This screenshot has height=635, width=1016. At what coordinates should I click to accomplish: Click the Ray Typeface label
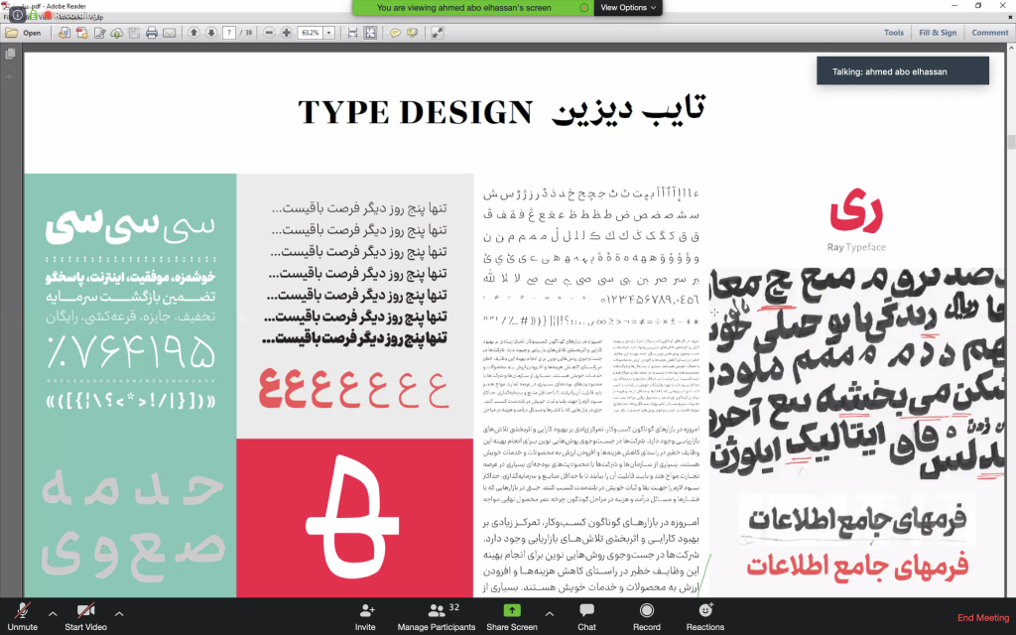click(x=856, y=247)
